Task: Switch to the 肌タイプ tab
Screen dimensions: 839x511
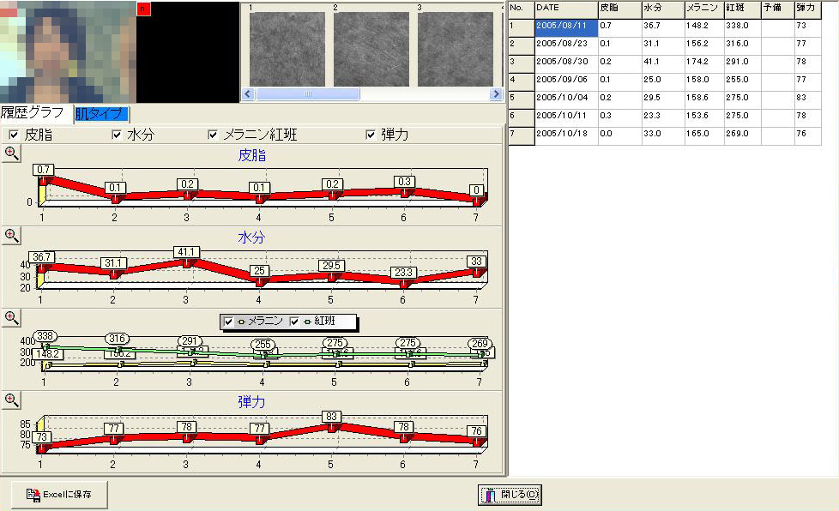Action: pos(101,113)
